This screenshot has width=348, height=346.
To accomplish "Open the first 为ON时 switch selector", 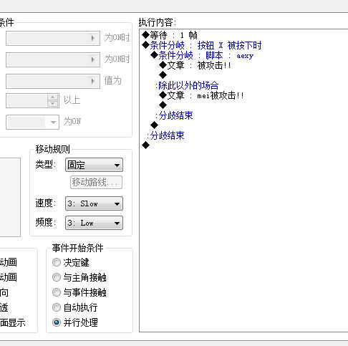I will 53,38.
